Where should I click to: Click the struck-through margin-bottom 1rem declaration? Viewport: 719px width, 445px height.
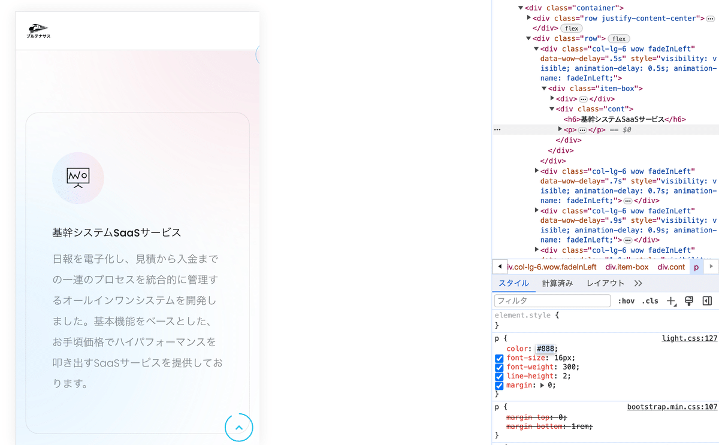[x=549, y=426]
